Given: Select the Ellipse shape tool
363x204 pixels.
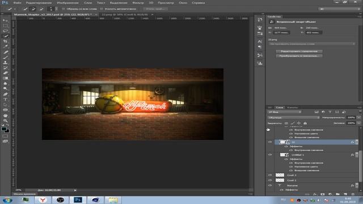Looking at the screenshot, I should point(5,110).
